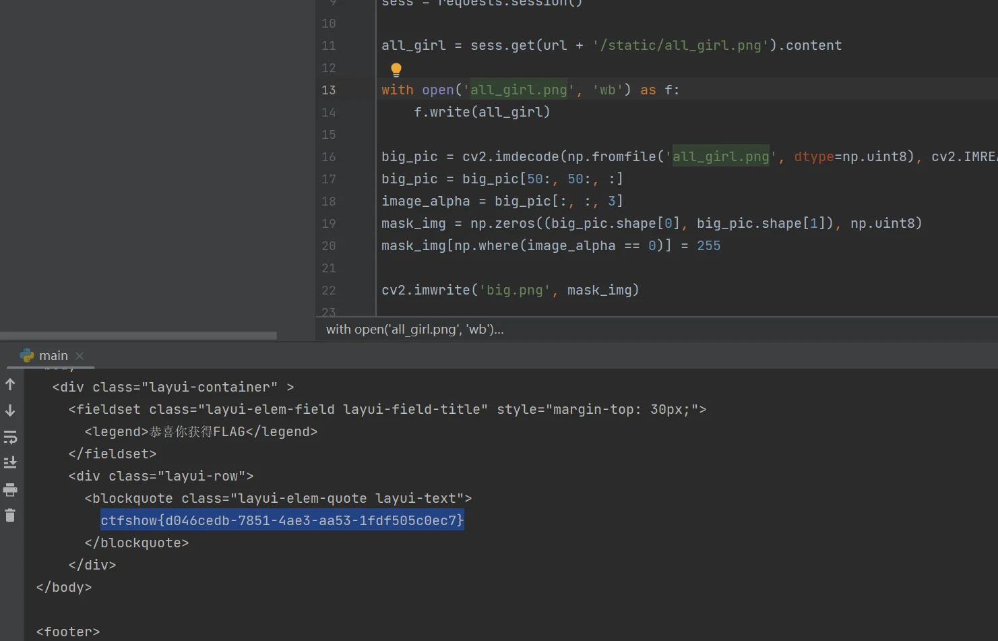Image resolution: width=998 pixels, height=641 pixels.
Task: Click the horizontal scrollbar in left panel
Action: tap(138, 335)
